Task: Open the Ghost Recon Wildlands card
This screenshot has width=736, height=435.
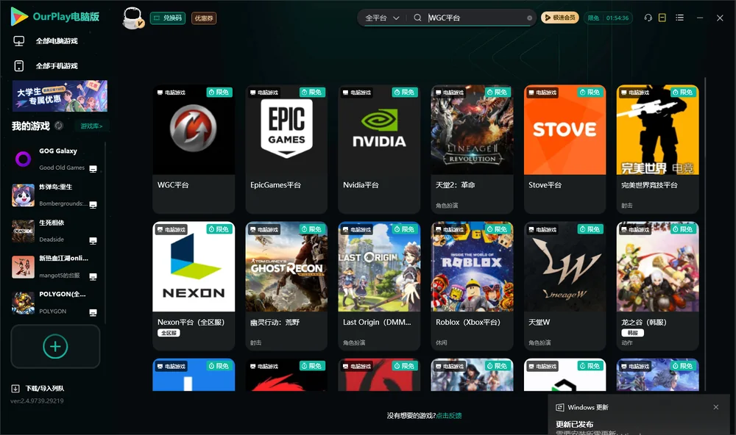Action: (x=286, y=286)
